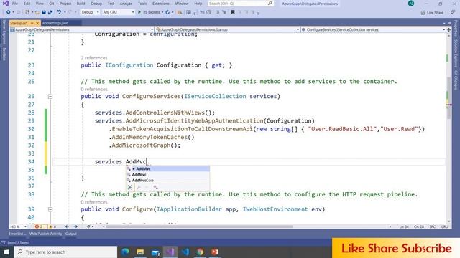Image resolution: width=460 pixels, height=258 pixels.
Task: Click the navigate backward toolbar icon
Action: click(x=8, y=12)
